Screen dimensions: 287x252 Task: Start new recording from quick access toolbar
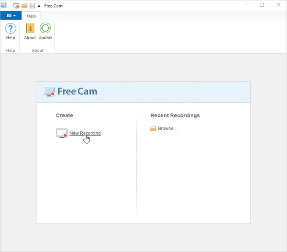(x=16, y=6)
